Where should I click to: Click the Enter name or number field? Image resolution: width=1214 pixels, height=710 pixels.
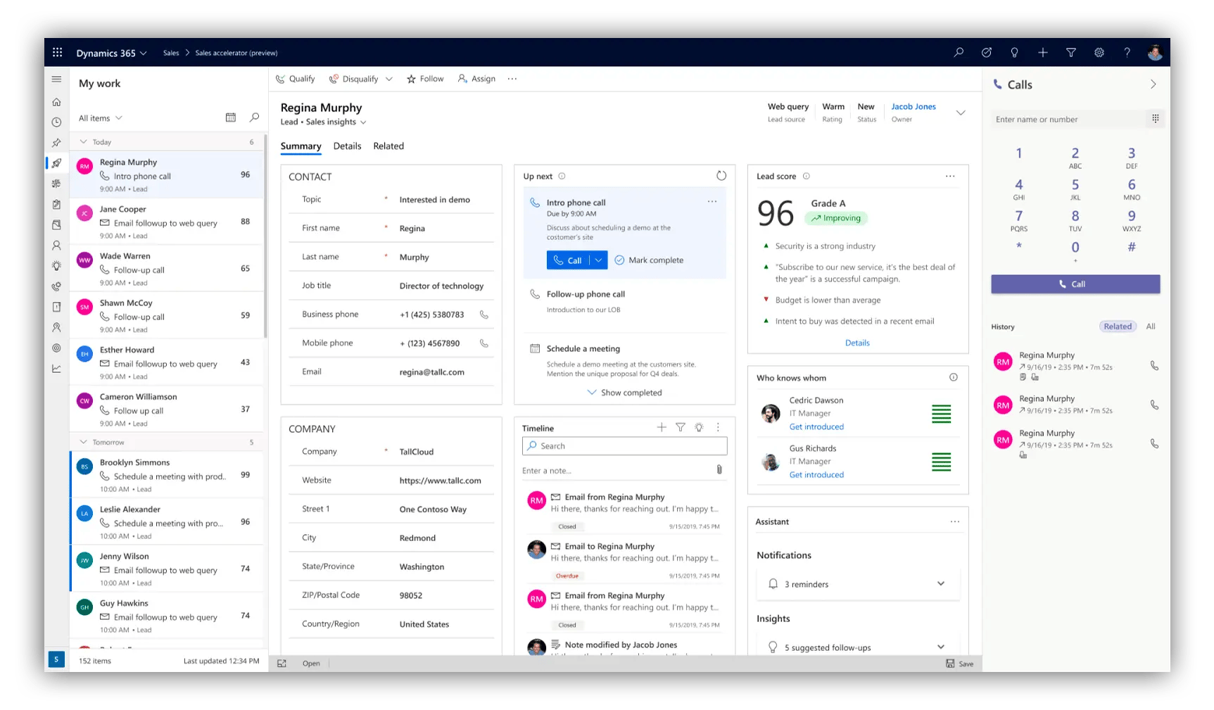(1068, 120)
